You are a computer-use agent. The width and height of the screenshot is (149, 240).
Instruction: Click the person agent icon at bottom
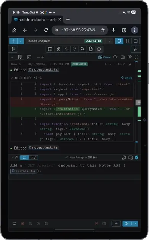(30, 224)
